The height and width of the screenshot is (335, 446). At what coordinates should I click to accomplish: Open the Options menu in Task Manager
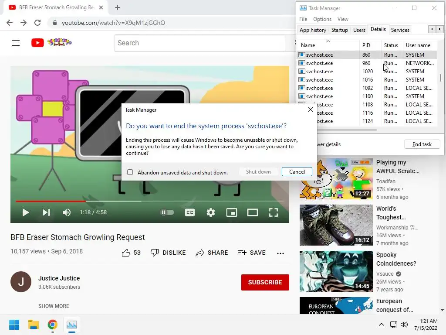[x=322, y=19]
